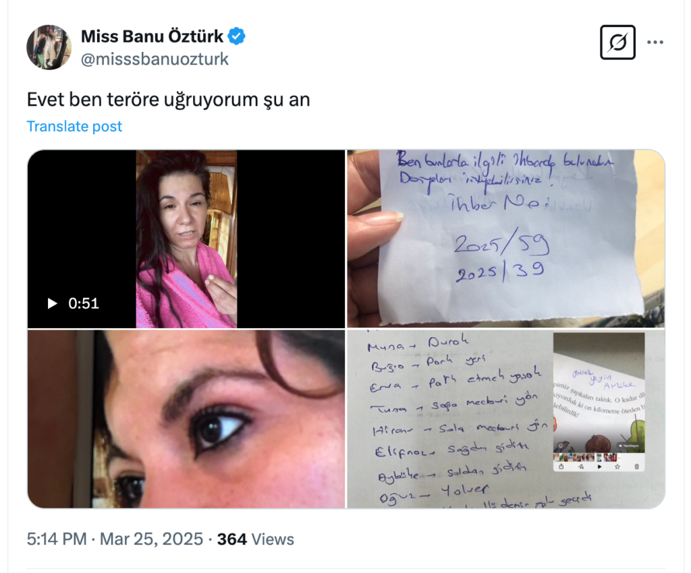The height and width of the screenshot is (573, 691).
Task: Click the small play icon in the embedded screenshot
Action: pos(599,466)
